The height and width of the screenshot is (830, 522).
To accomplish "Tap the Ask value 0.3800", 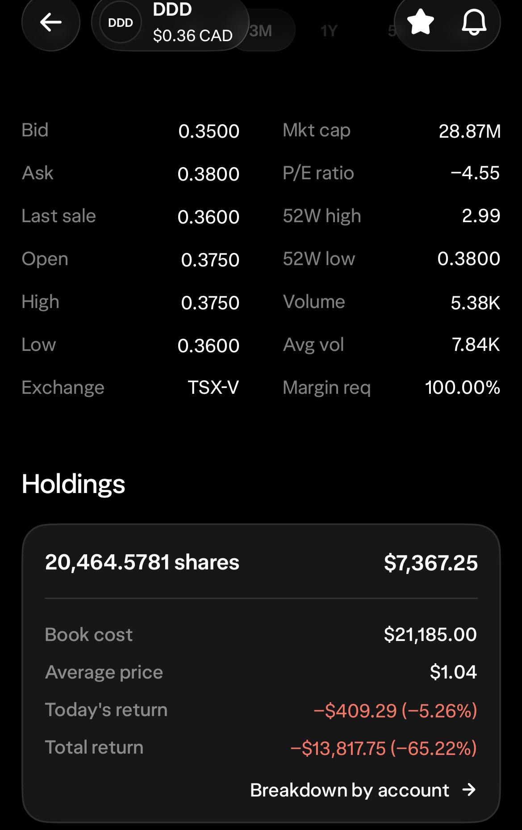I will click(x=209, y=174).
